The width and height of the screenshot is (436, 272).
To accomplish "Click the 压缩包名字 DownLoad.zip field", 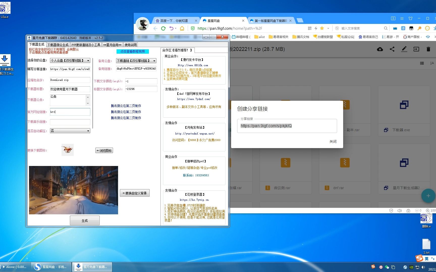I will pos(70,80).
